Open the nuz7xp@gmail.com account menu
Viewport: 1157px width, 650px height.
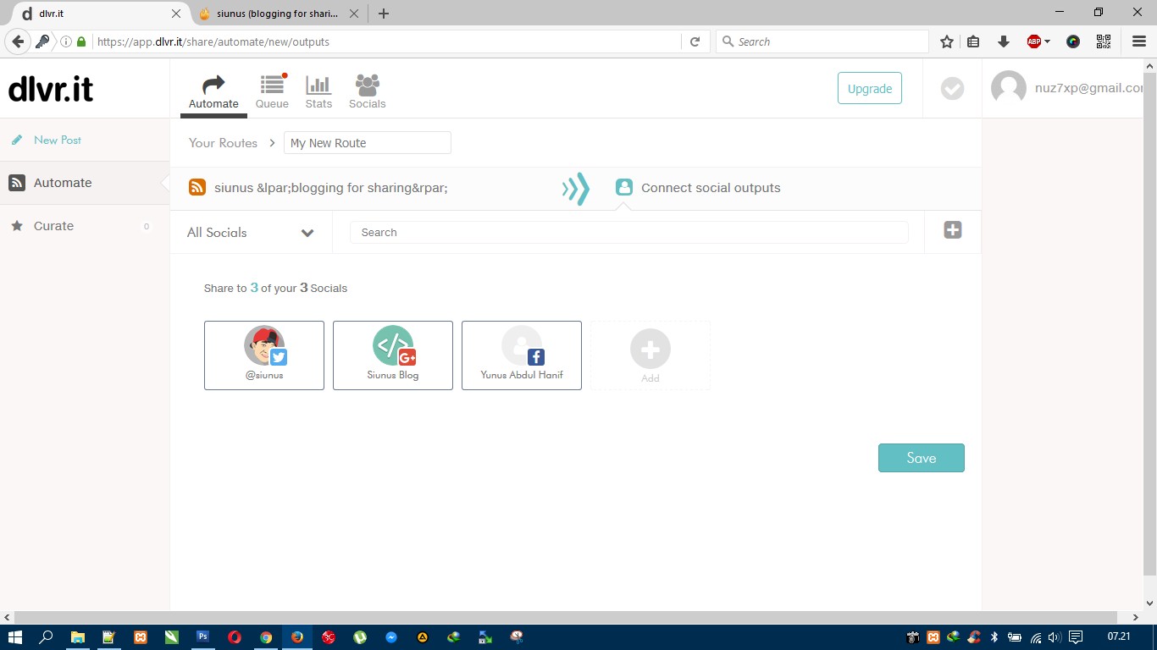1067,88
